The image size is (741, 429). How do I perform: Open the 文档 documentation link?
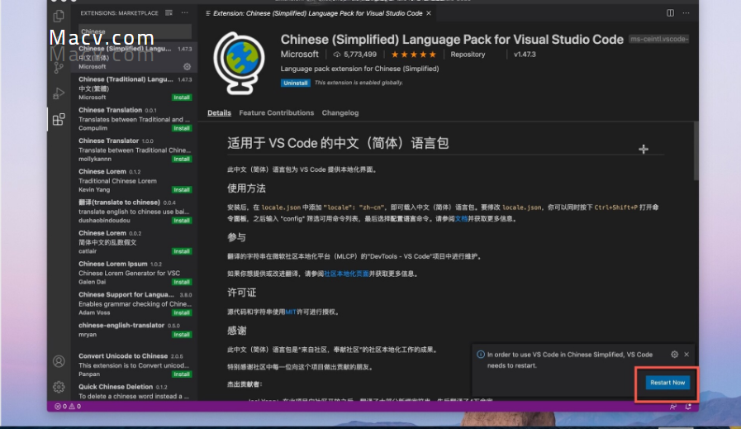[461, 218]
